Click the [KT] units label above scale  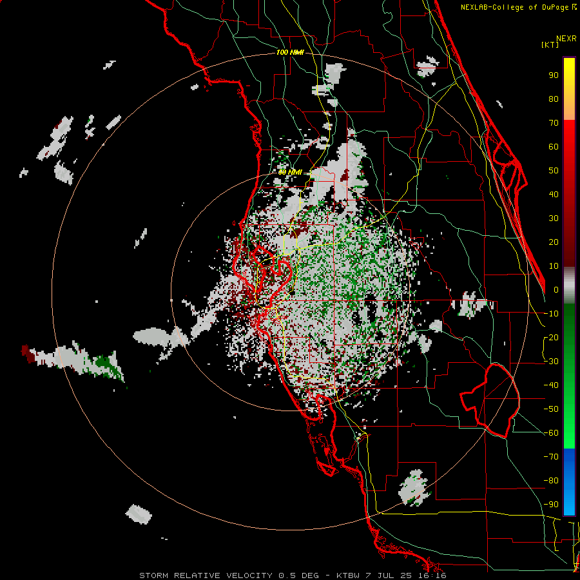pos(550,44)
